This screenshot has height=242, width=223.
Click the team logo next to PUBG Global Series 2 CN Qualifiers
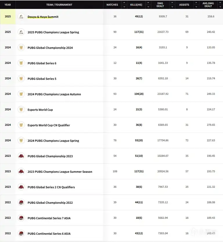coord(21,187)
